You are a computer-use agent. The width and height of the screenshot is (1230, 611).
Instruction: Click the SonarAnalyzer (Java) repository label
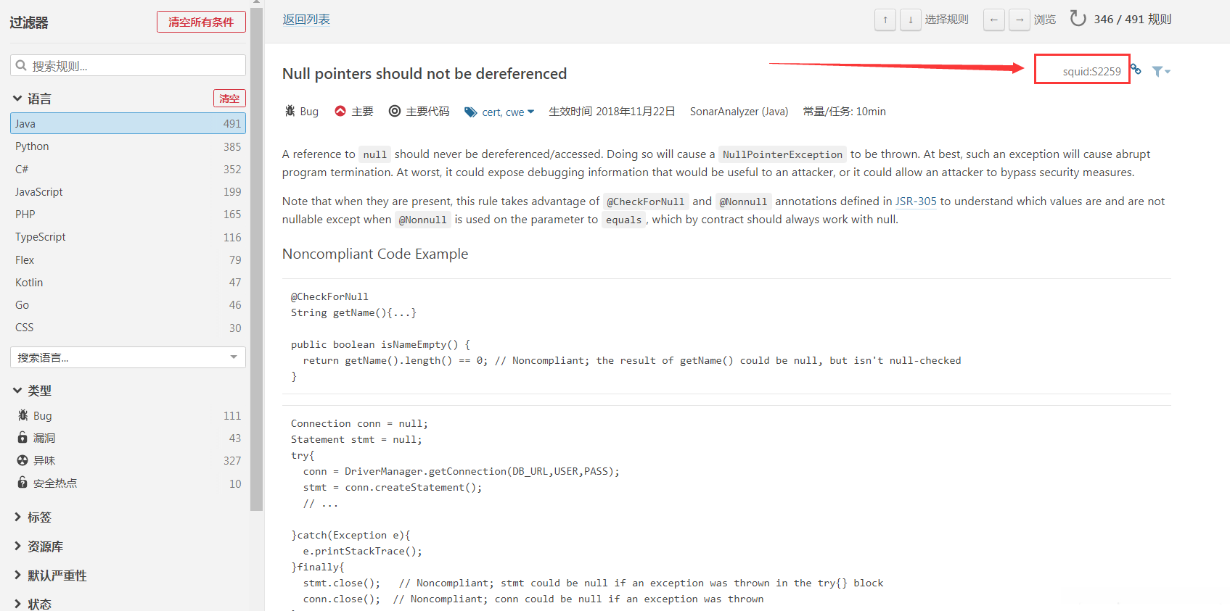point(739,112)
